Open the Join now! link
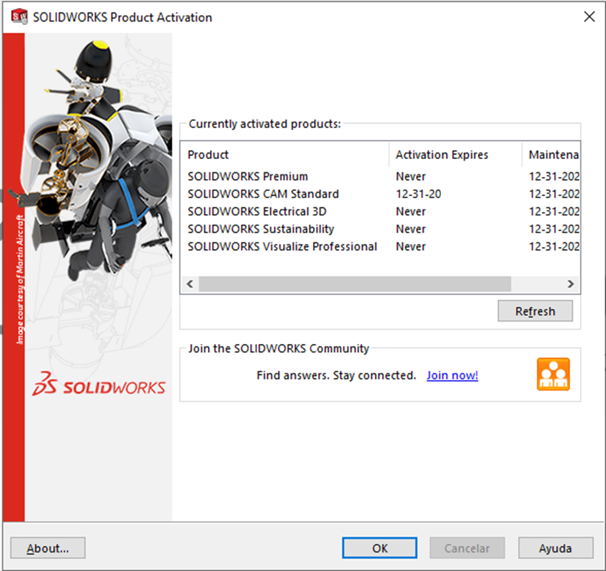The height and width of the screenshot is (571, 606). pyautogui.click(x=452, y=376)
